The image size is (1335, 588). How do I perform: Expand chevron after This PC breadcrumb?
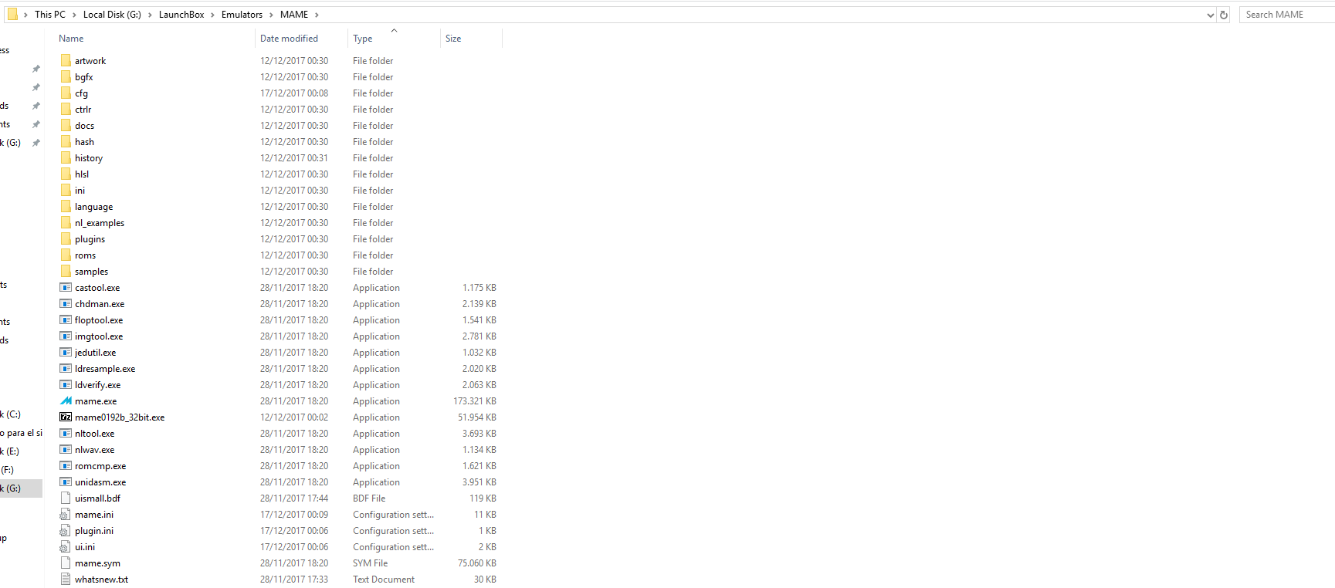[74, 15]
